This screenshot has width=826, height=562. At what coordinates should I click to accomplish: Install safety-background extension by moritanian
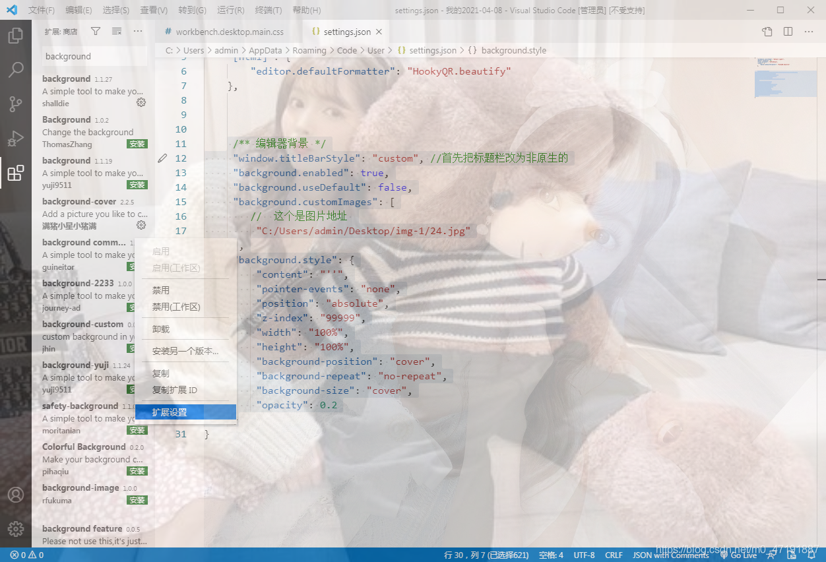[x=137, y=430]
